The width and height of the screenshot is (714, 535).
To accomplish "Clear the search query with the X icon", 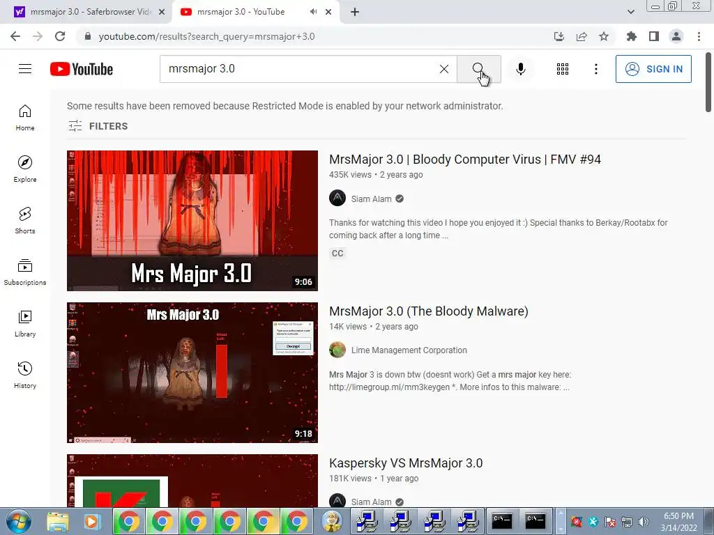I will click(x=444, y=69).
